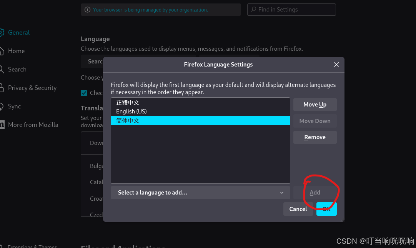Click the Move Down button

(x=315, y=121)
